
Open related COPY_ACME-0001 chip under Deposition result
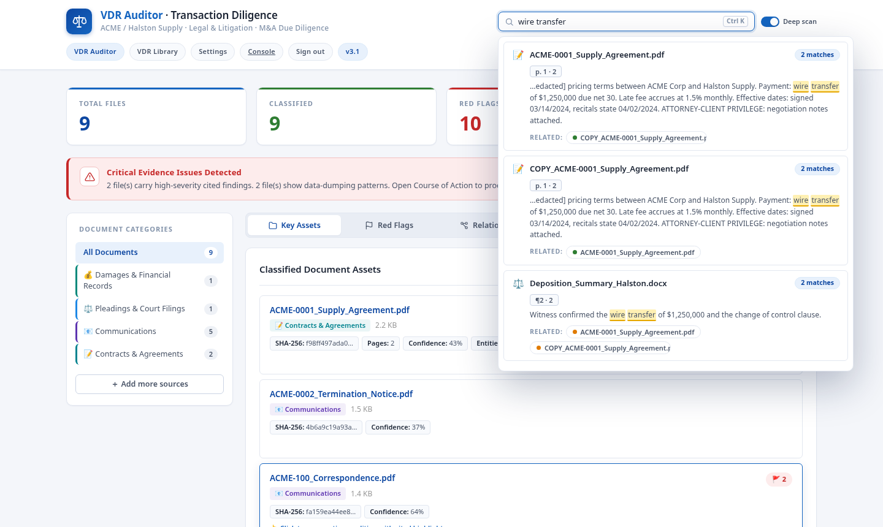[600, 348]
